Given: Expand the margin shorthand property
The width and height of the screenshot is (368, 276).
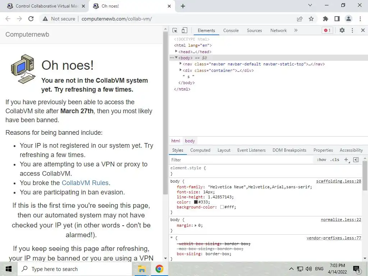Looking at the screenshot, I should pos(196,226).
